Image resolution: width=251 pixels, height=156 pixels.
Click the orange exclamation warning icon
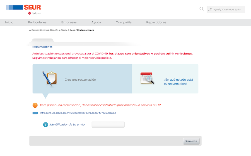pyautogui.click(x=35, y=105)
